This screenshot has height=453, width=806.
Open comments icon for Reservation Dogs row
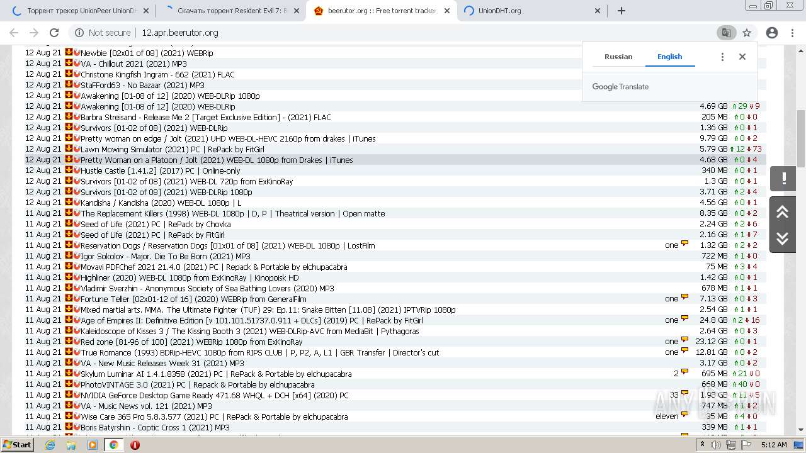[684, 245]
